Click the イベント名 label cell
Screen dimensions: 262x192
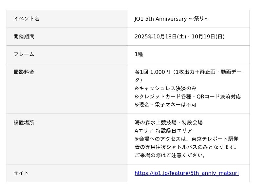click(x=27, y=19)
